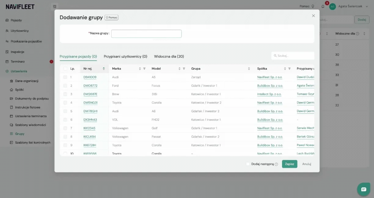
Task: Click the sidebar collapse menu icon
Action: point(54,6)
